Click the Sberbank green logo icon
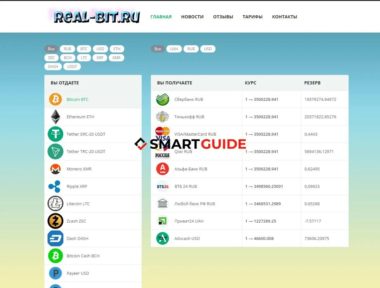The height and width of the screenshot is (288, 380). (163, 99)
